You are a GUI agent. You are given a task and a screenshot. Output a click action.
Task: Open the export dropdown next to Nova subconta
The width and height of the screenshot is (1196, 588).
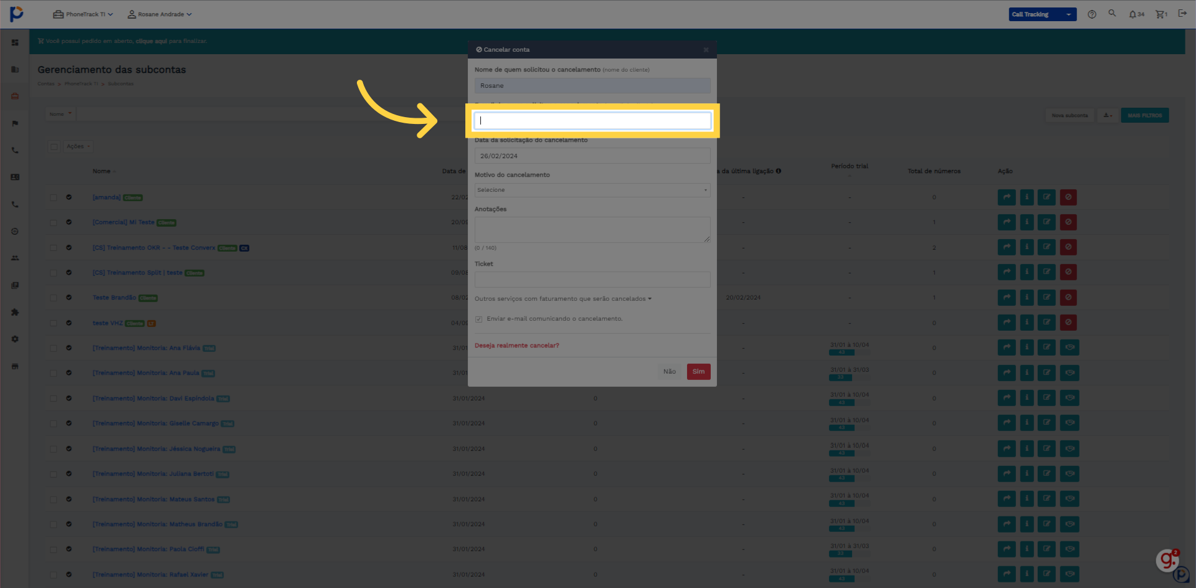pyautogui.click(x=1108, y=115)
